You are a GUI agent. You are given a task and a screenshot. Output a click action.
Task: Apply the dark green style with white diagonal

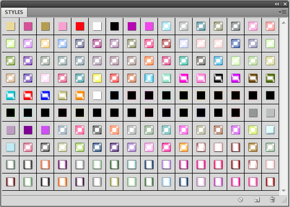click(x=270, y=78)
